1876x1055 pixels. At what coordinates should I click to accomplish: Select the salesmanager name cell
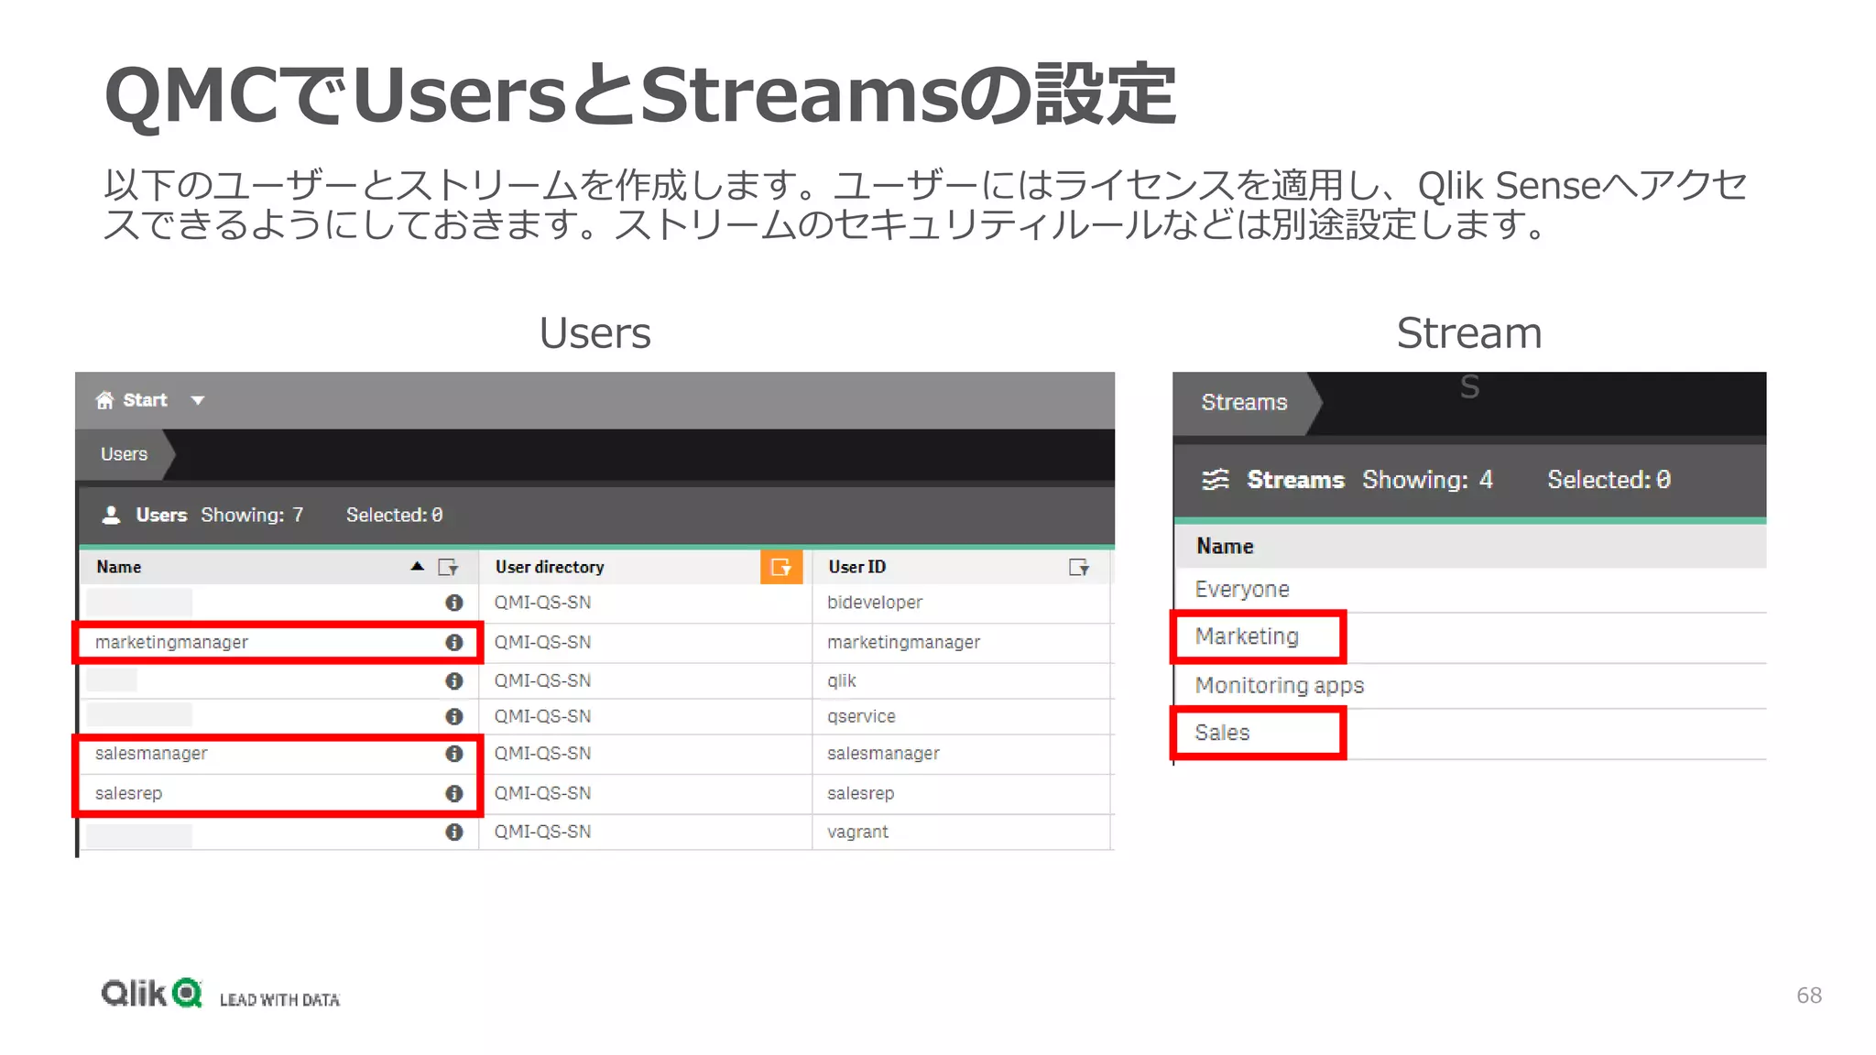151,753
